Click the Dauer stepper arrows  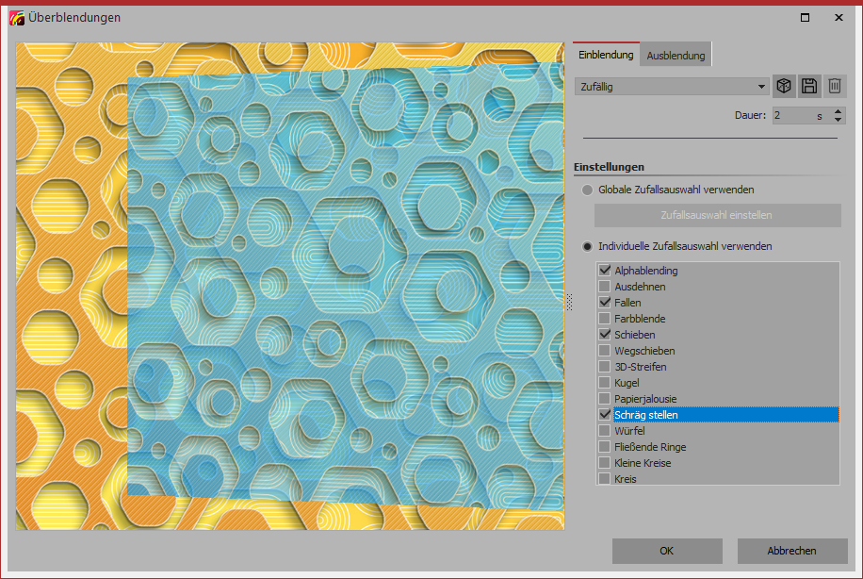tap(840, 115)
